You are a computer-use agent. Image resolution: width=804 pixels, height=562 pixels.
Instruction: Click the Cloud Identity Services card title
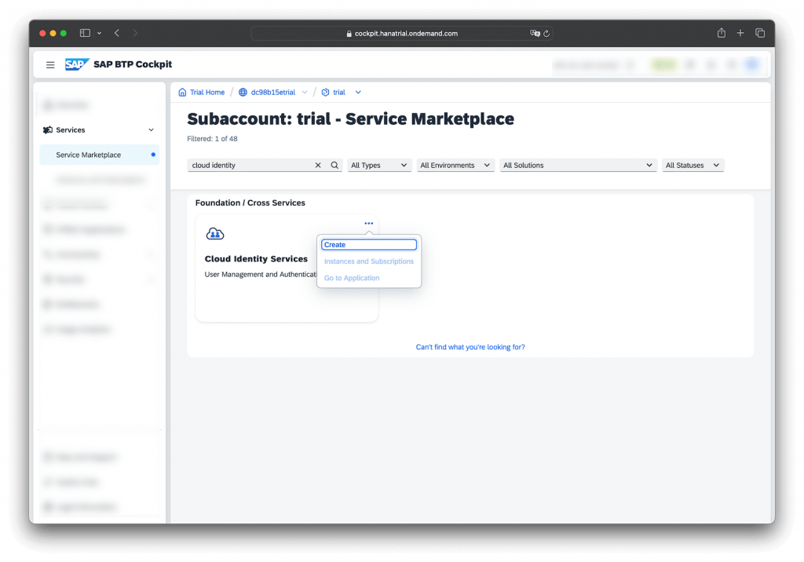tap(256, 259)
